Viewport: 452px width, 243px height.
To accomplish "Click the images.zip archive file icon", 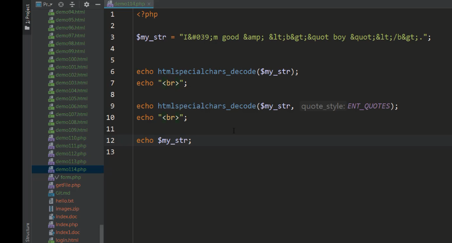I will coord(51,209).
